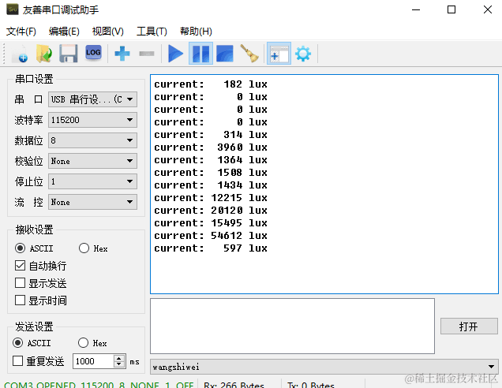Stop serial with the blue stop icon
502x388 pixels.
(225, 54)
